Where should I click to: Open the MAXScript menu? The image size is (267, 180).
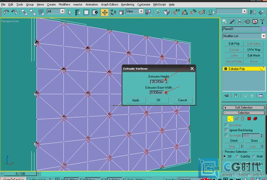(159, 4)
